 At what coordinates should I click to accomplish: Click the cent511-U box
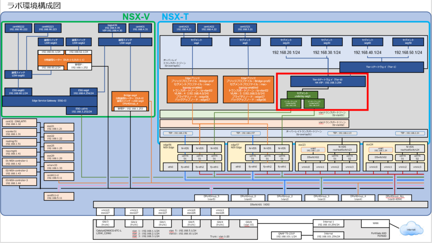[59, 196]
